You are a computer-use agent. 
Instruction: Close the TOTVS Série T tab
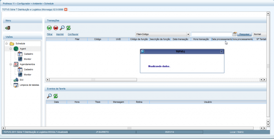point(66,10)
